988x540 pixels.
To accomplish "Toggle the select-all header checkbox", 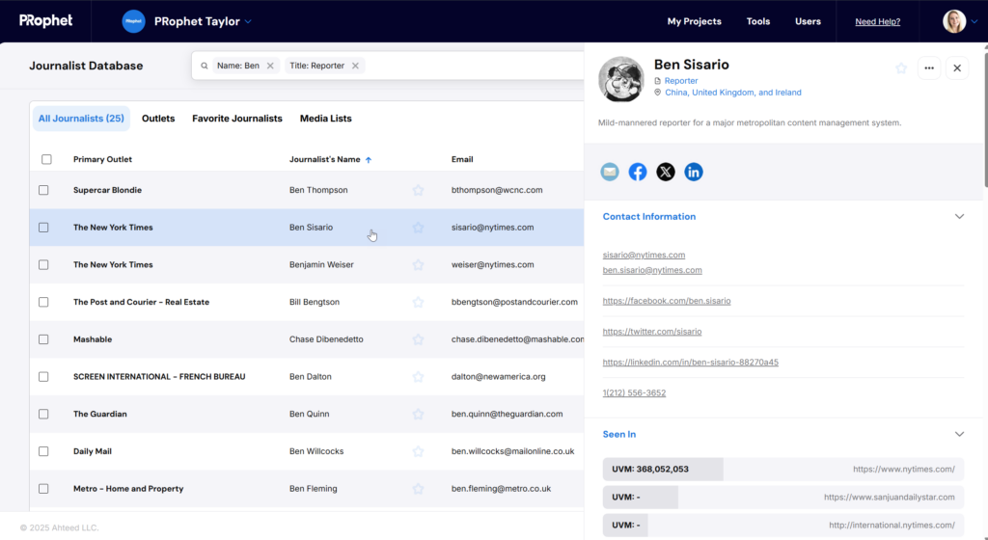I will click(46, 159).
